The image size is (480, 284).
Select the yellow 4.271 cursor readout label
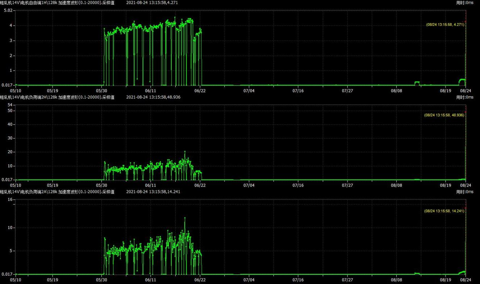pyautogui.click(x=445, y=25)
